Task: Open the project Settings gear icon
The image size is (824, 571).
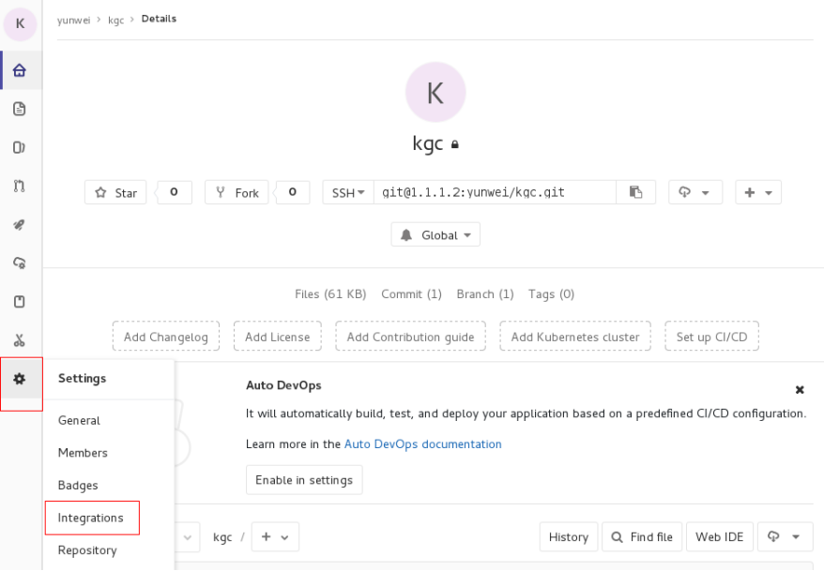Action: tap(20, 380)
